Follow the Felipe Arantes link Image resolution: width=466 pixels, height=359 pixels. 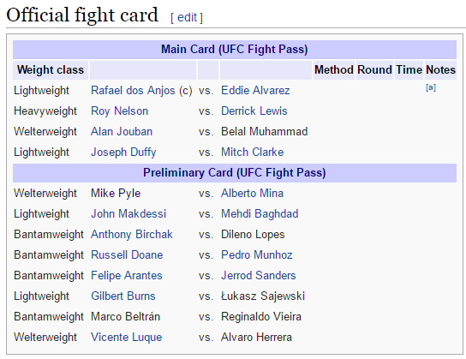click(127, 275)
